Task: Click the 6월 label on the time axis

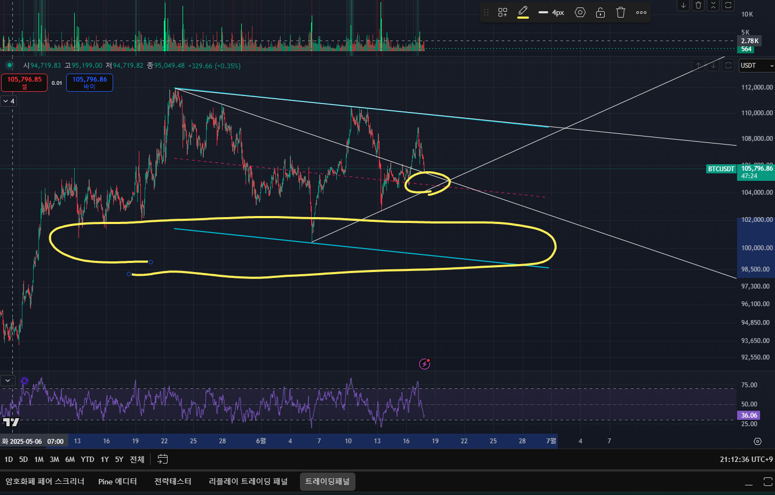Action: click(x=261, y=441)
